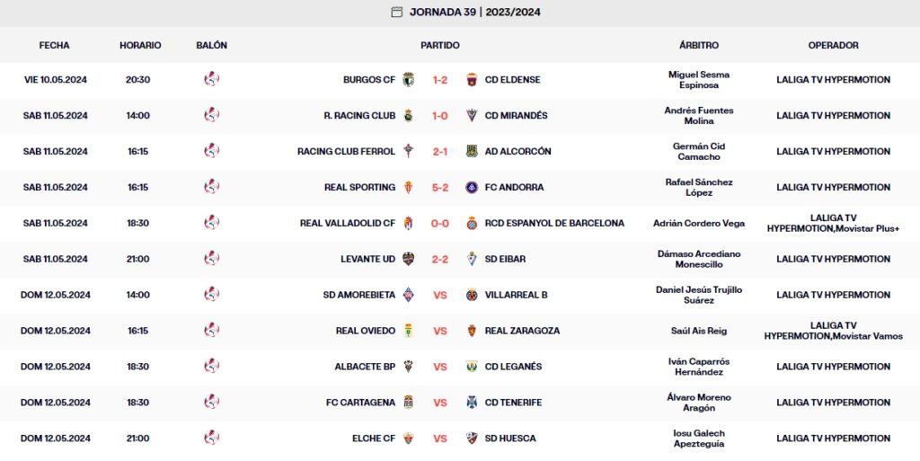The image size is (920, 461).
Task: Click the Real Sporting club crest
Action: coord(408,187)
